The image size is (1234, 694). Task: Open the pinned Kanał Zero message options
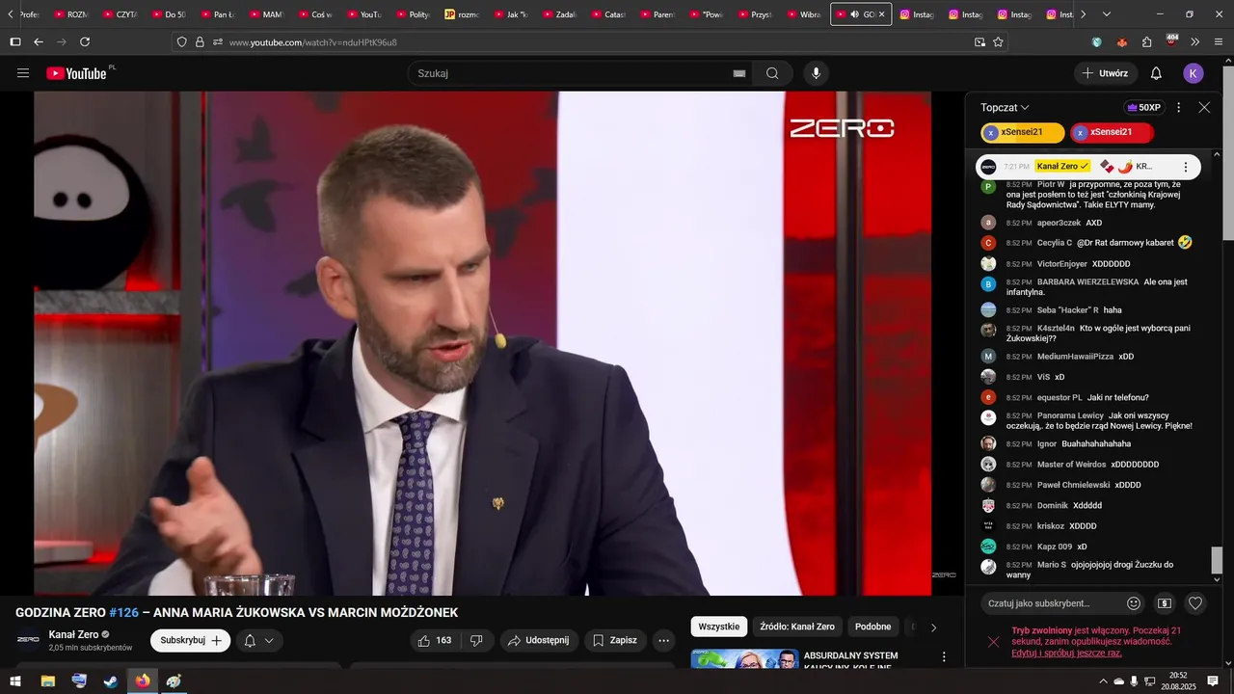(x=1186, y=167)
